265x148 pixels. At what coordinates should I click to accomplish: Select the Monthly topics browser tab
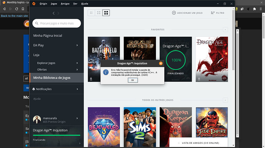click(15, 2)
